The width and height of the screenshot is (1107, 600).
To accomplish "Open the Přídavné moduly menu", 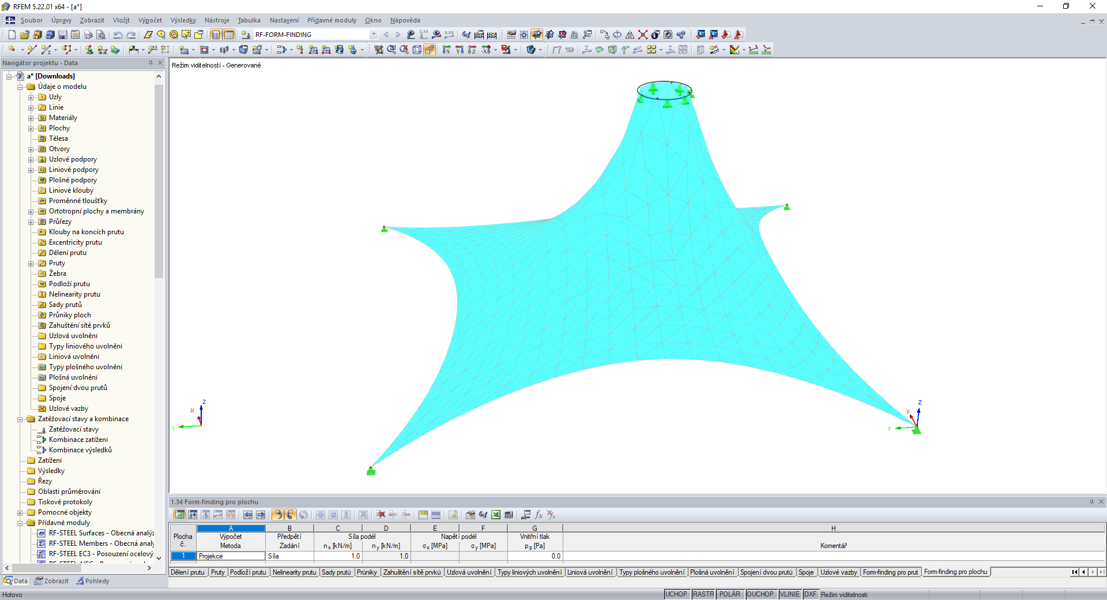I will (332, 20).
